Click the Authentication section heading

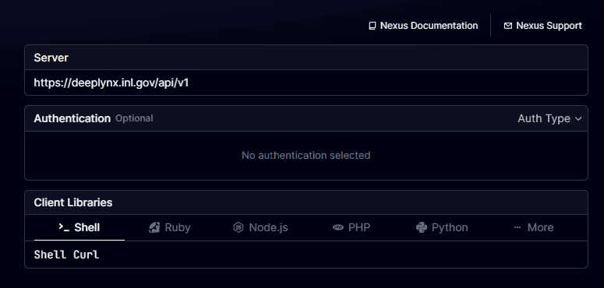pos(72,118)
